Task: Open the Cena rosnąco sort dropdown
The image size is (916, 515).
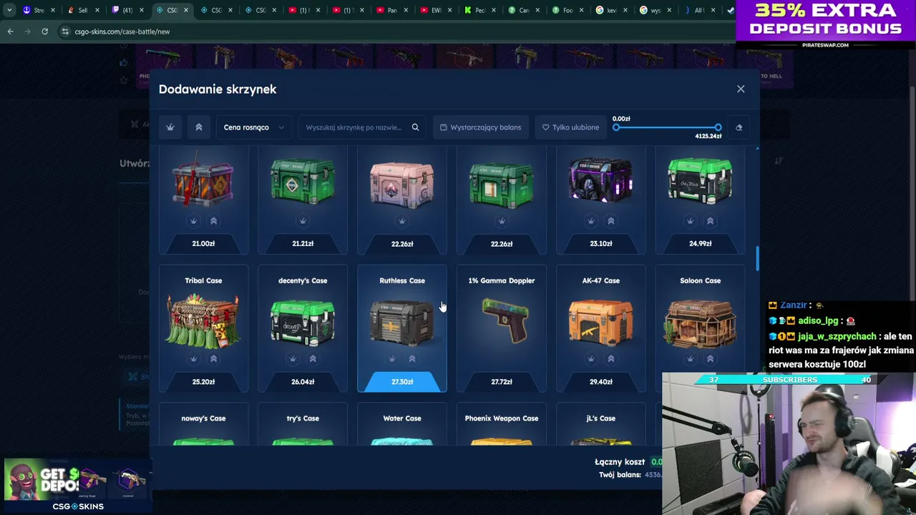Action: point(254,127)
